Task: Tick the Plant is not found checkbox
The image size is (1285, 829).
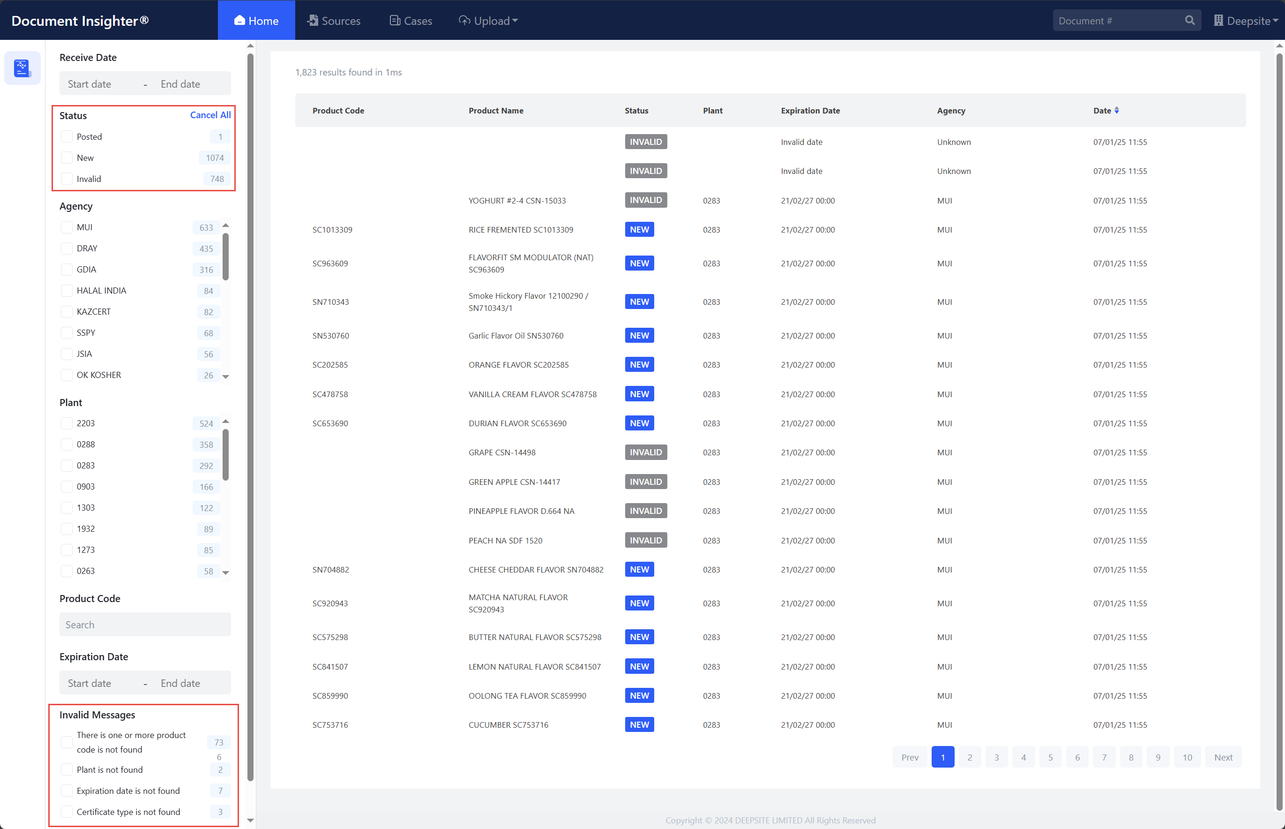Action: [x=67, y=769]
